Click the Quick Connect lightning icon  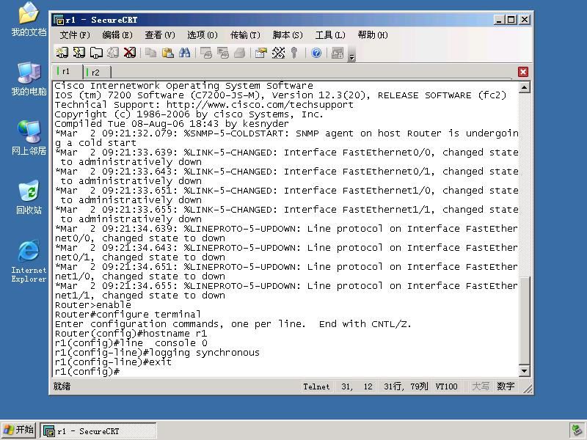tap(79, 53)
